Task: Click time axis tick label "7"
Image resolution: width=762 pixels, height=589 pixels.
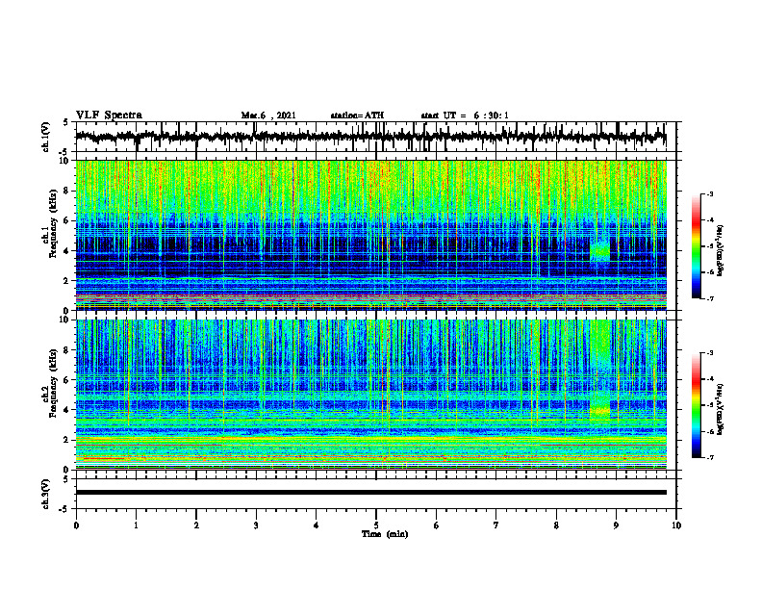Action: tap(496, 525)
